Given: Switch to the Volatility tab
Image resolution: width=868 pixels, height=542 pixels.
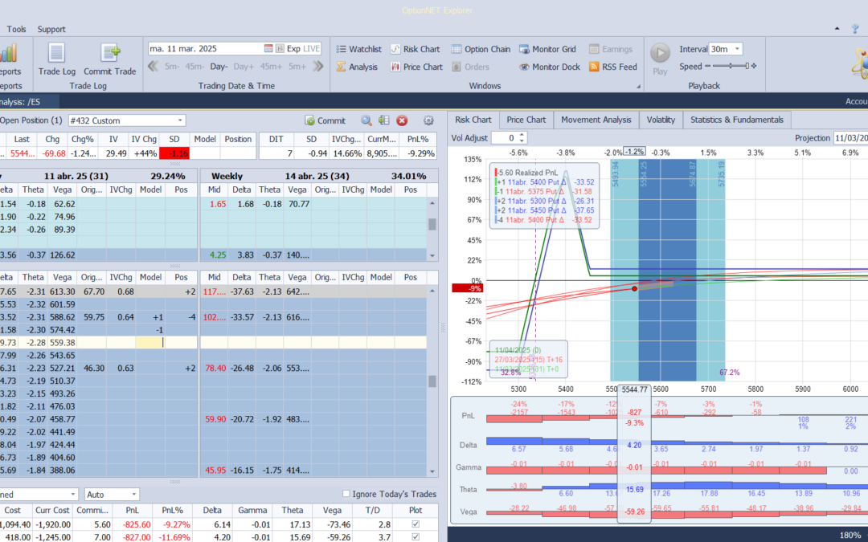Looking at the screenshot, I should click(x=661, y=120).
